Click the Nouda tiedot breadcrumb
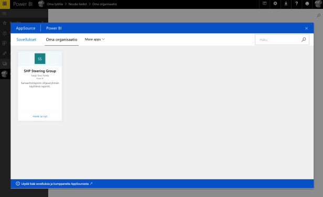 78,4
